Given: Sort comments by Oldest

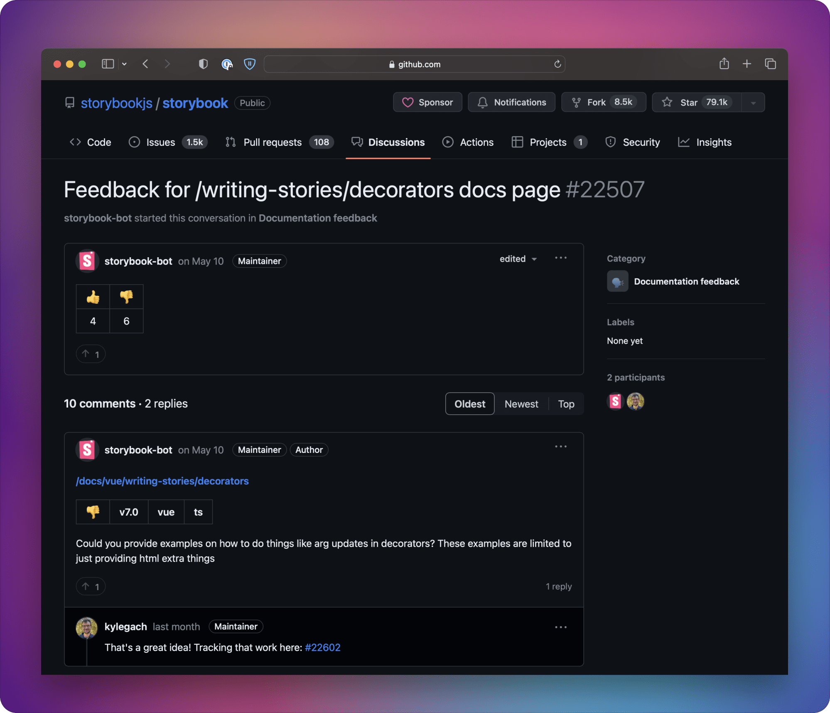Looking at the screenshot, I should [469, 404].
